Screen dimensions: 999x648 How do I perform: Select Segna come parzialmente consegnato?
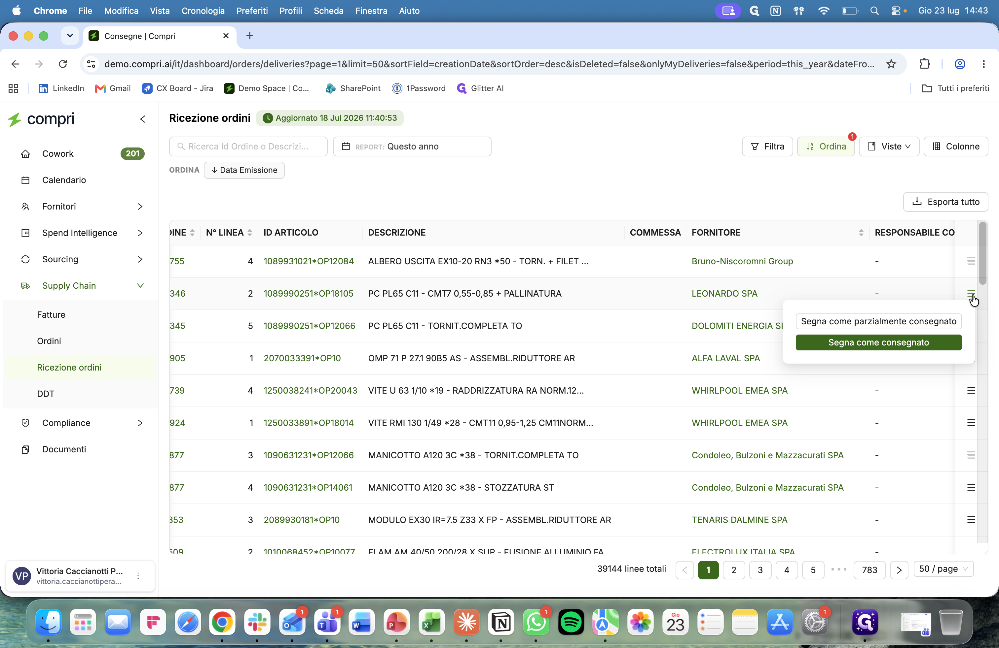coord(878,321)
